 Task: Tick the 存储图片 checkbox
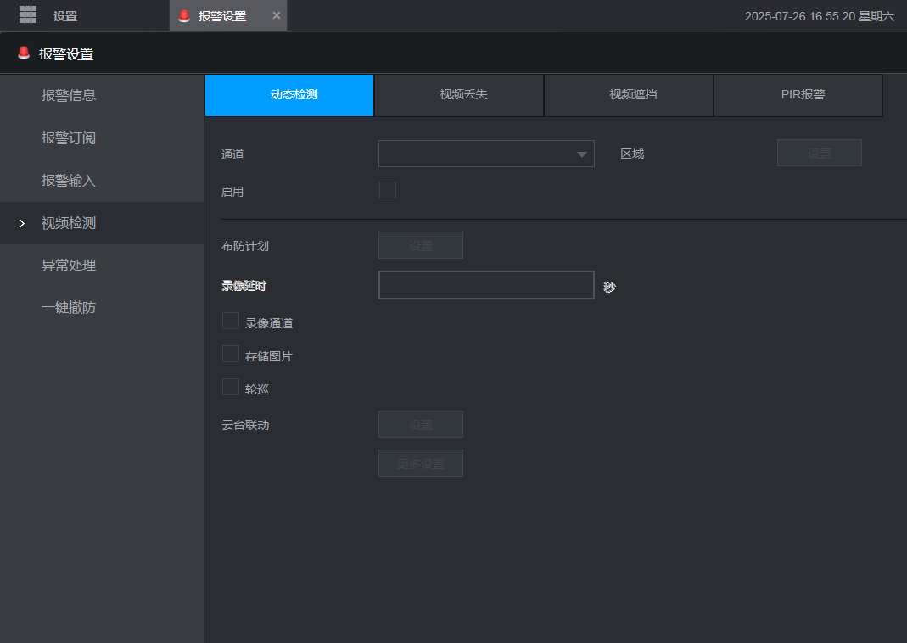coord(230,354)
